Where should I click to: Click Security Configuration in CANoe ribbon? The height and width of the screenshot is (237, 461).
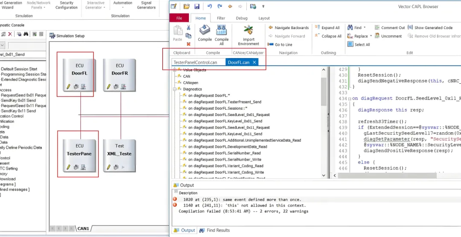[x=67, y=5]
